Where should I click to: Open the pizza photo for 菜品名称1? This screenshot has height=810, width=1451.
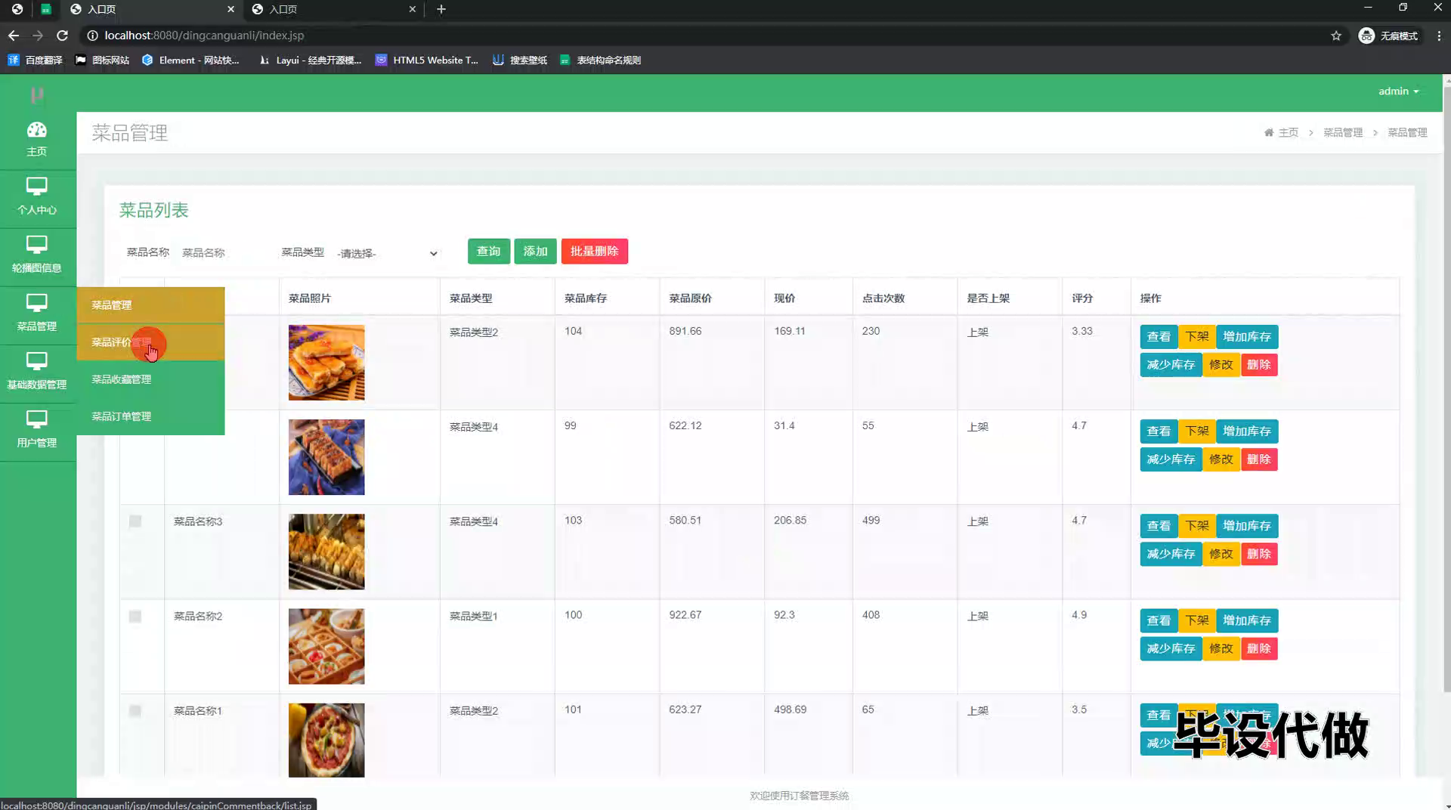point(326,740)
